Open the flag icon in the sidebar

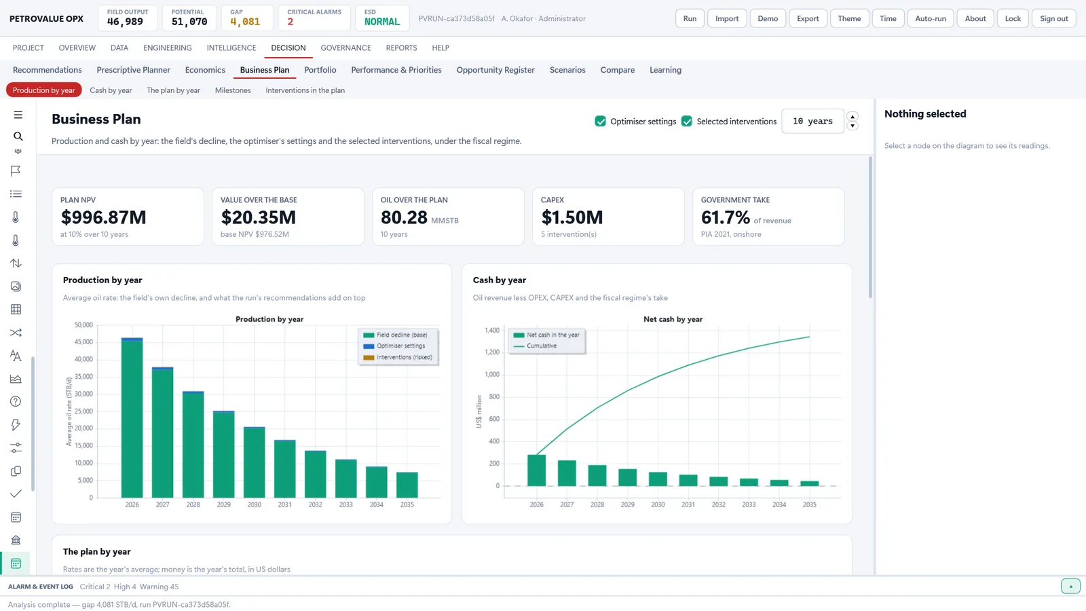(x=16, y=171)
